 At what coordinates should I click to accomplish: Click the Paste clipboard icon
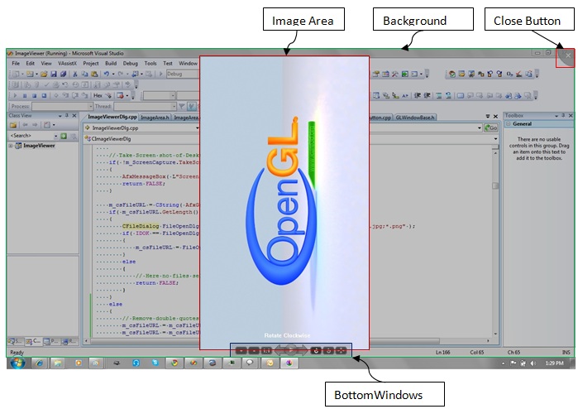point(94,75)
